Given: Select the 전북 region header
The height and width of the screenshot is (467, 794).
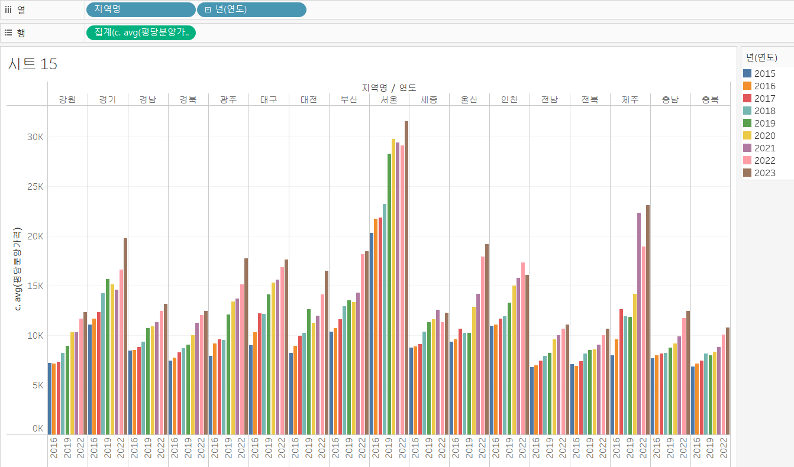Looking at the screenshot, I should pos(590,99).
